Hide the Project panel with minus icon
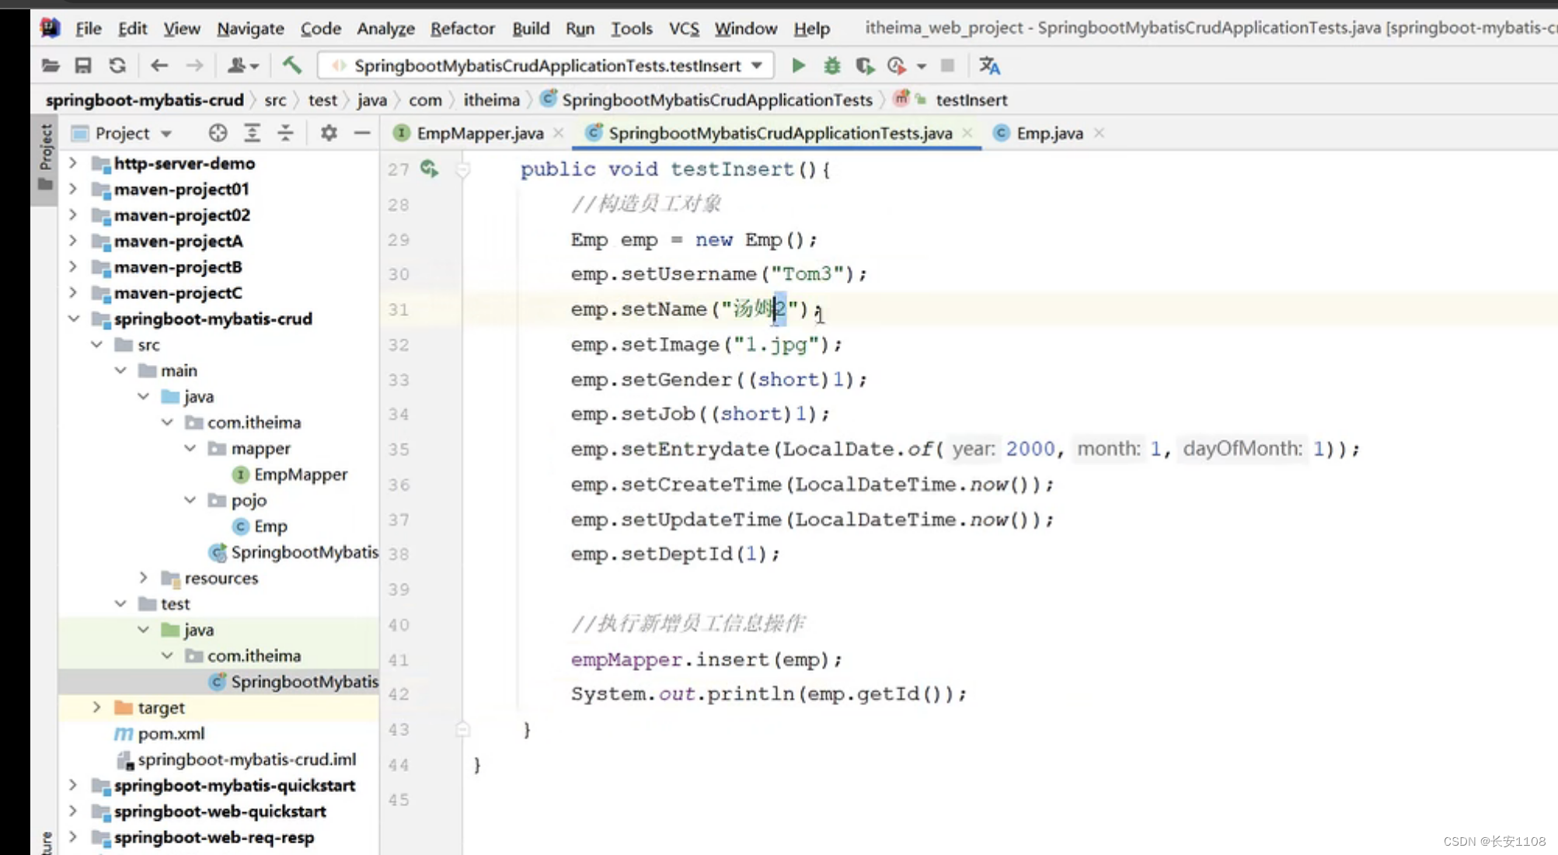Viewport: 1558px width, 855px height. click(x=362, y=133)
